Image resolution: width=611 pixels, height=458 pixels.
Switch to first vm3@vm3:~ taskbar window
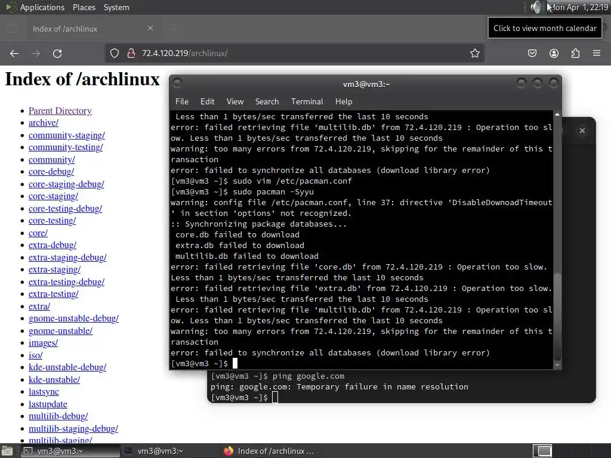click(70, 451)
